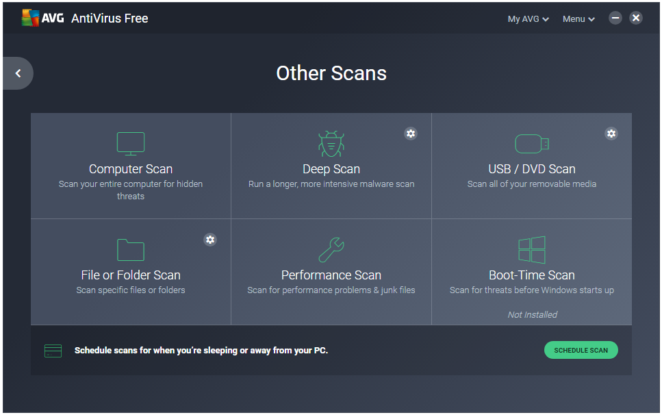The height and width of the screenshot is (415, 662).
Task: Click the Deep Scan description text
Action: tap(331, 184)
